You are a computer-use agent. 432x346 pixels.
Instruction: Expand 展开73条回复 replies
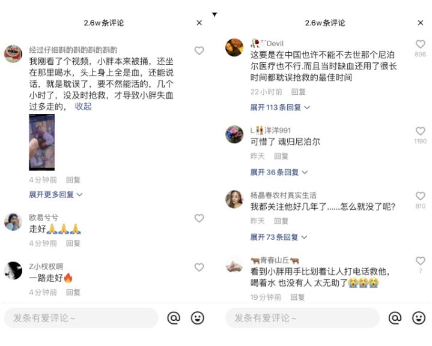tap(279, 237)
